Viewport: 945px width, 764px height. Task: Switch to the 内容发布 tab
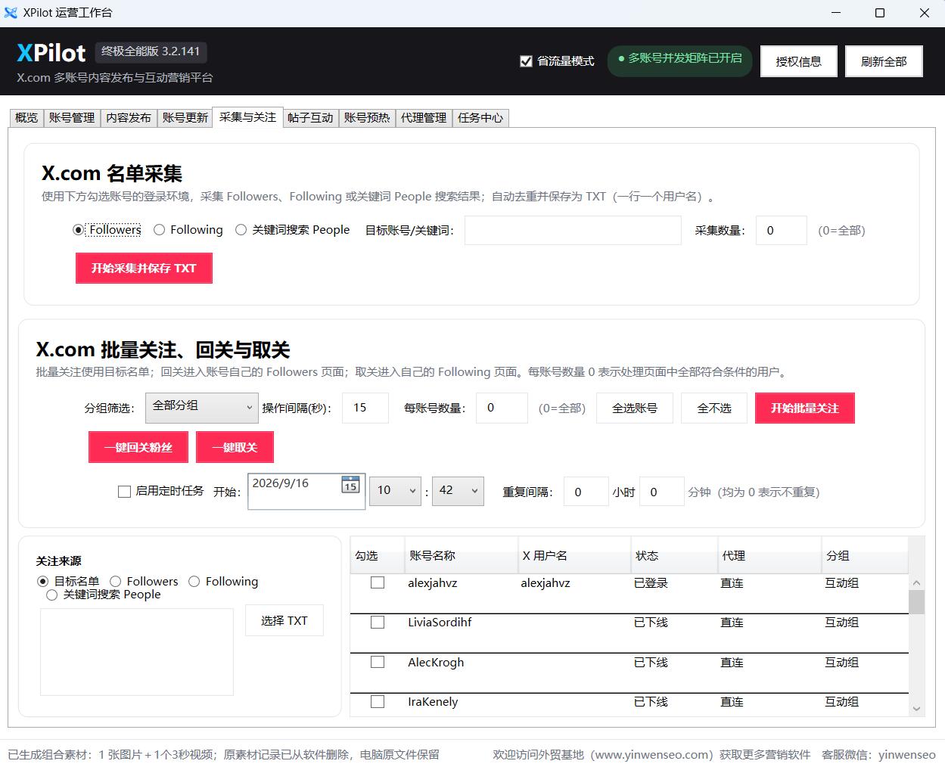click(x=129, y=118)
